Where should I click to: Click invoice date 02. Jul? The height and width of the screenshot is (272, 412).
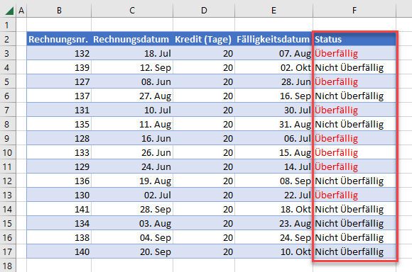[132, 195]
